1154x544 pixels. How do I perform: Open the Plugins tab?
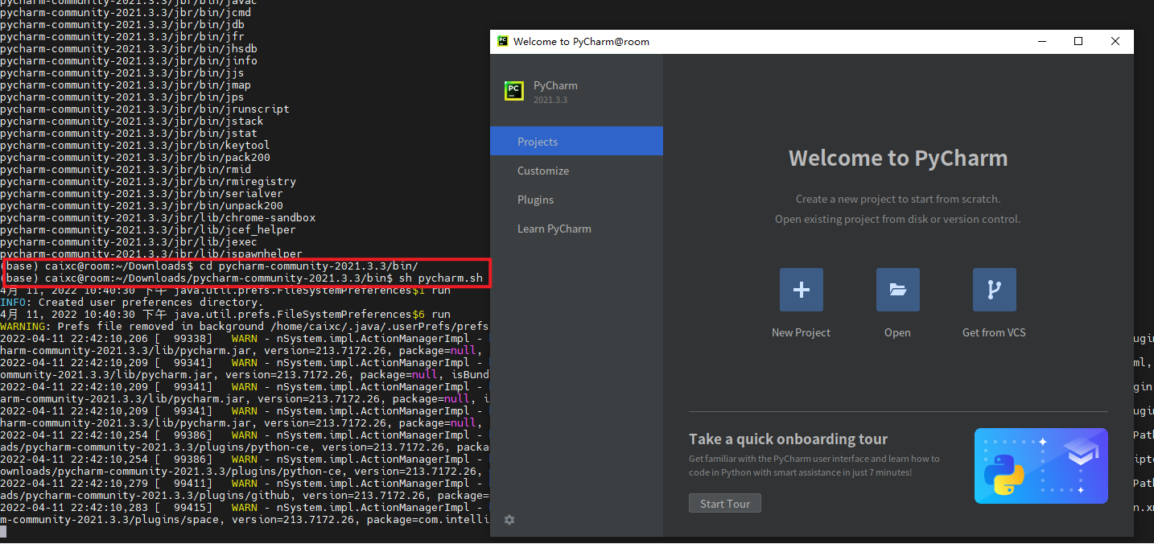576,200
